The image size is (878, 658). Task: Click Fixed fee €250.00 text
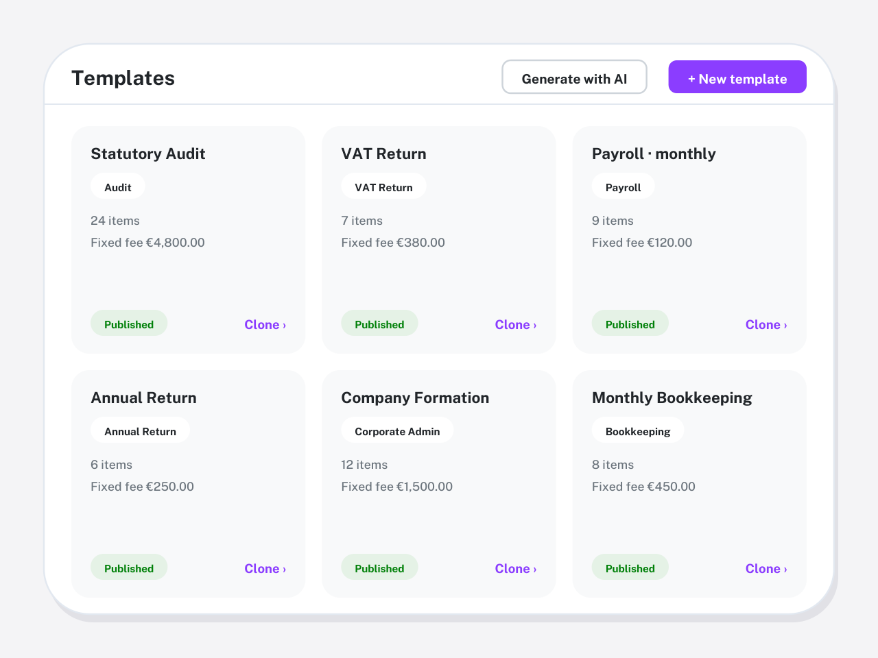click(142, 487)
